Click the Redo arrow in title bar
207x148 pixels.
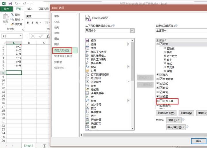point(25,3)
